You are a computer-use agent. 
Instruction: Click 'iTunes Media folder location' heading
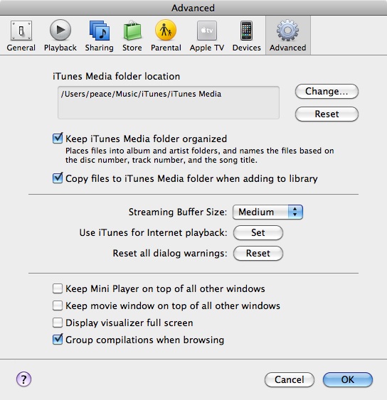tap(116, 76)
